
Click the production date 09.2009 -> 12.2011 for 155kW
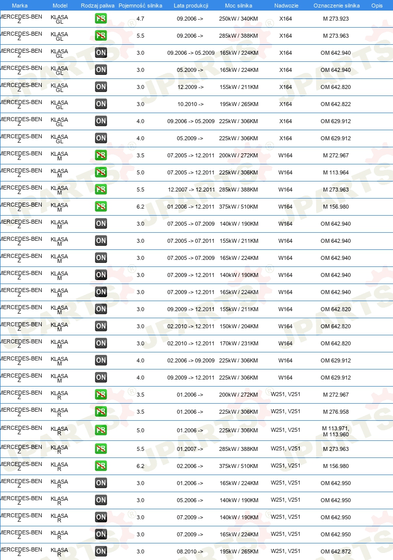click(x=191, y=309)
